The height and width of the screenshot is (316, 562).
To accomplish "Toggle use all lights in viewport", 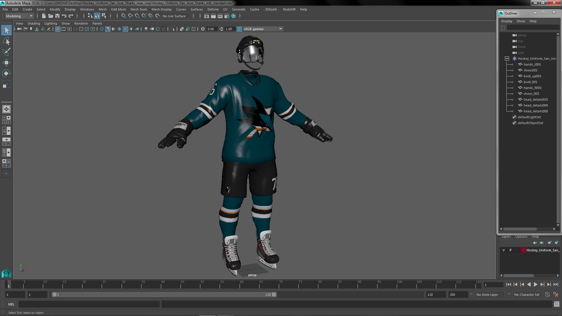I will (131, 29).
